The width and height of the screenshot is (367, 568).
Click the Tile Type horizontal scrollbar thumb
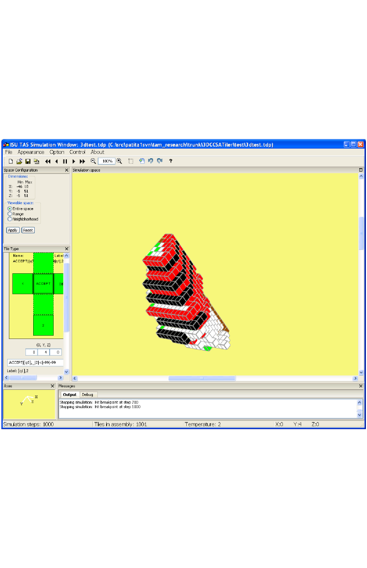tap(23, 378)
